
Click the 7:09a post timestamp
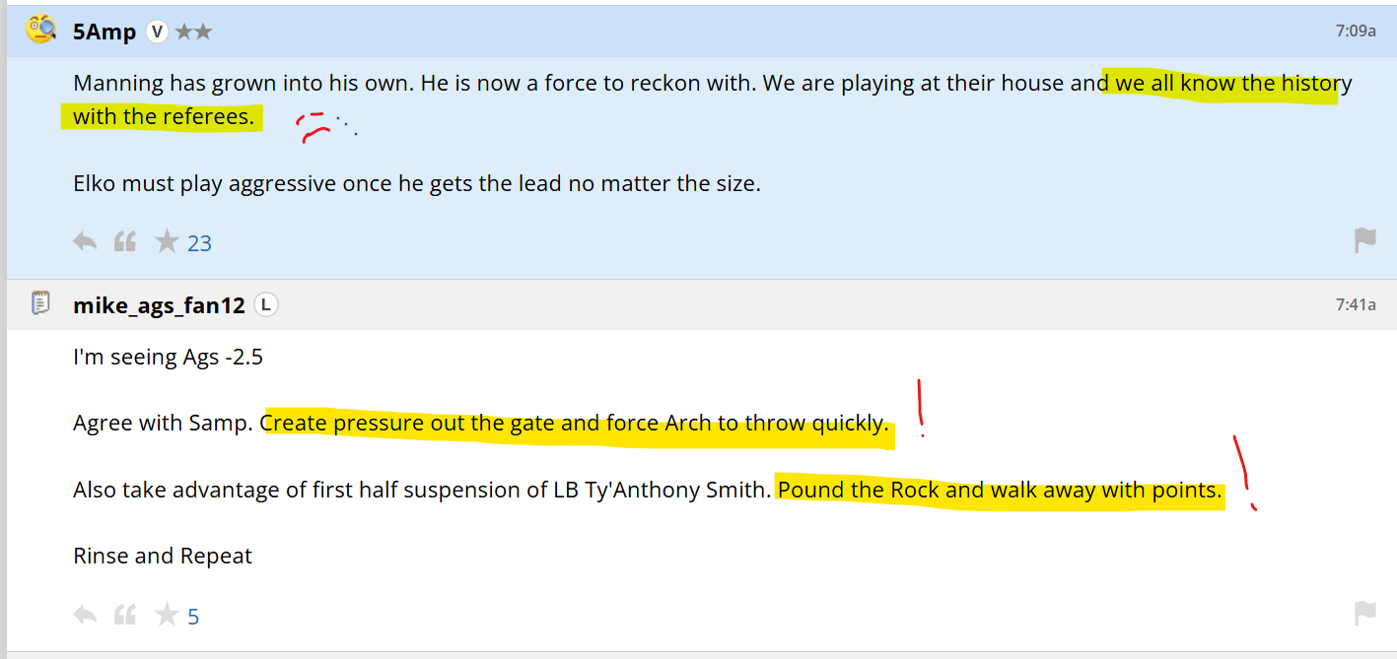coord(1356,31)
